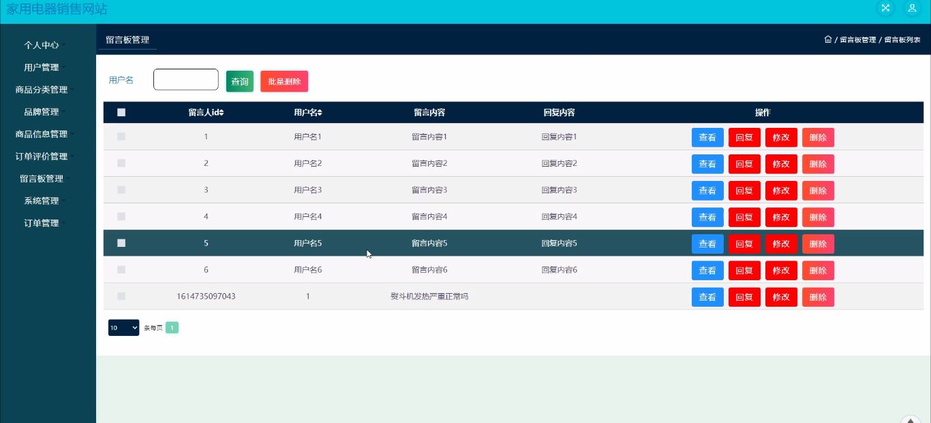Image resolution: width=931 pixels, height=423 pixels.
Task: Check the checkbox for row 1614735097043
Action: tap(121, 296)
